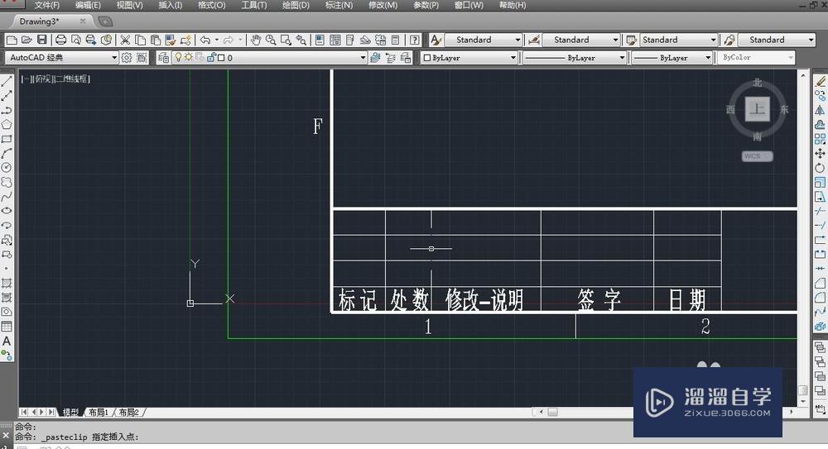The width and height of the screenshot is (828, 449).
Task: Select the Move modify tool
Action: click(820, 154)
